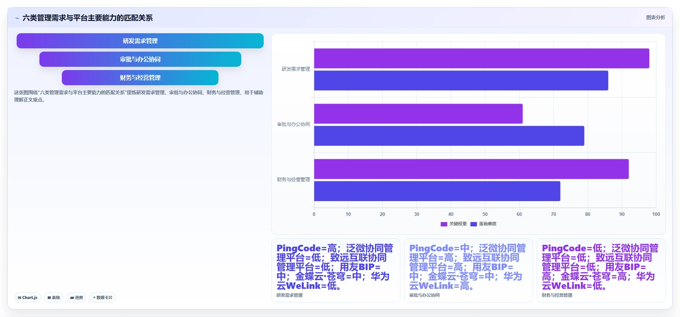Screen dimensions: 680x317
Task: Click the small icon before the panel title
Action: 17,18
